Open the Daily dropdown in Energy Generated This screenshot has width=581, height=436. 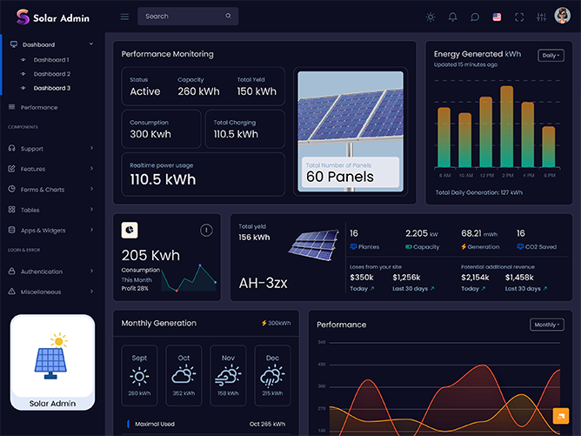pyautogui.click(x=551, y=55)
